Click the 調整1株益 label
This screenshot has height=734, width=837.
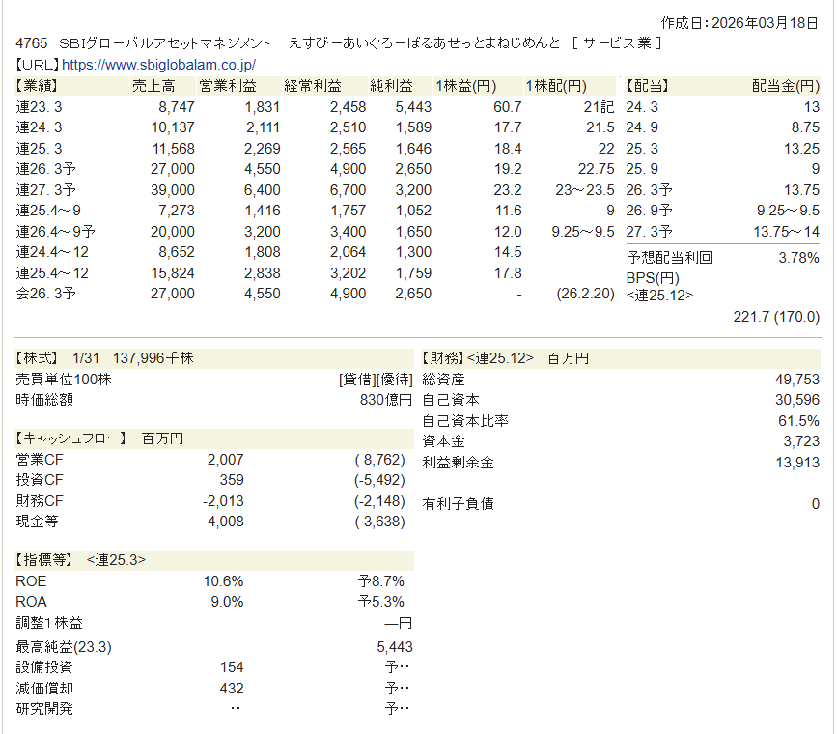[49, 623]
